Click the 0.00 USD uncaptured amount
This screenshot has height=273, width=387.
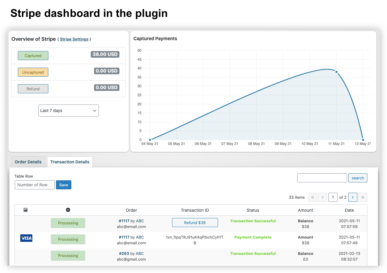[107, 71]
